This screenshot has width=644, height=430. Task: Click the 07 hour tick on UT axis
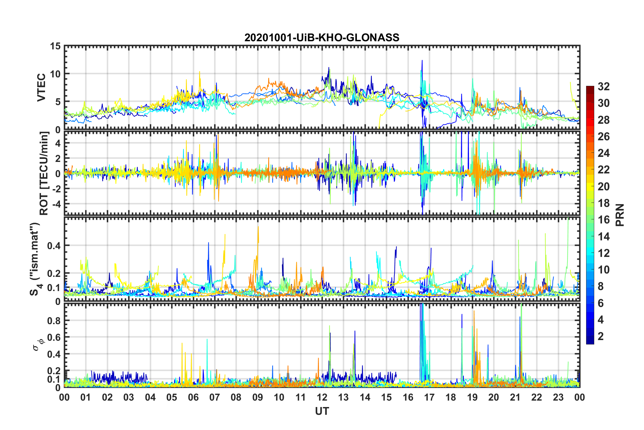point(215,397)
